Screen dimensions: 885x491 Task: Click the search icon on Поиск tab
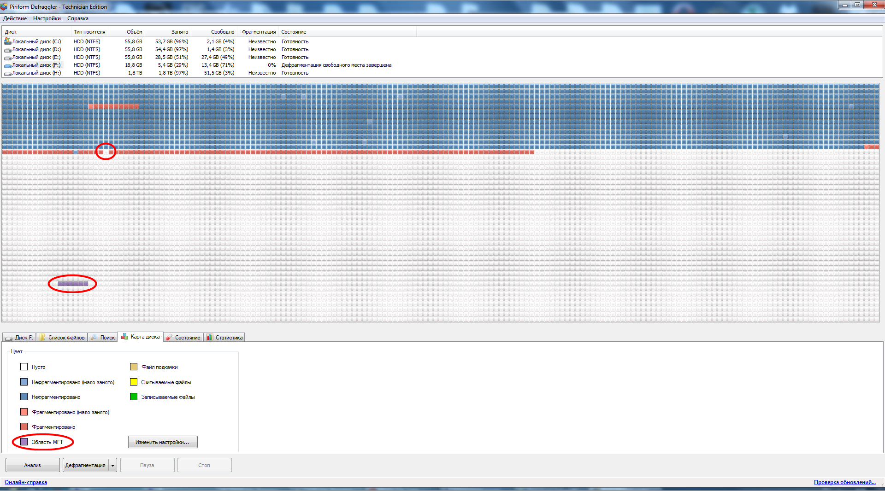(x=94, y=338)
